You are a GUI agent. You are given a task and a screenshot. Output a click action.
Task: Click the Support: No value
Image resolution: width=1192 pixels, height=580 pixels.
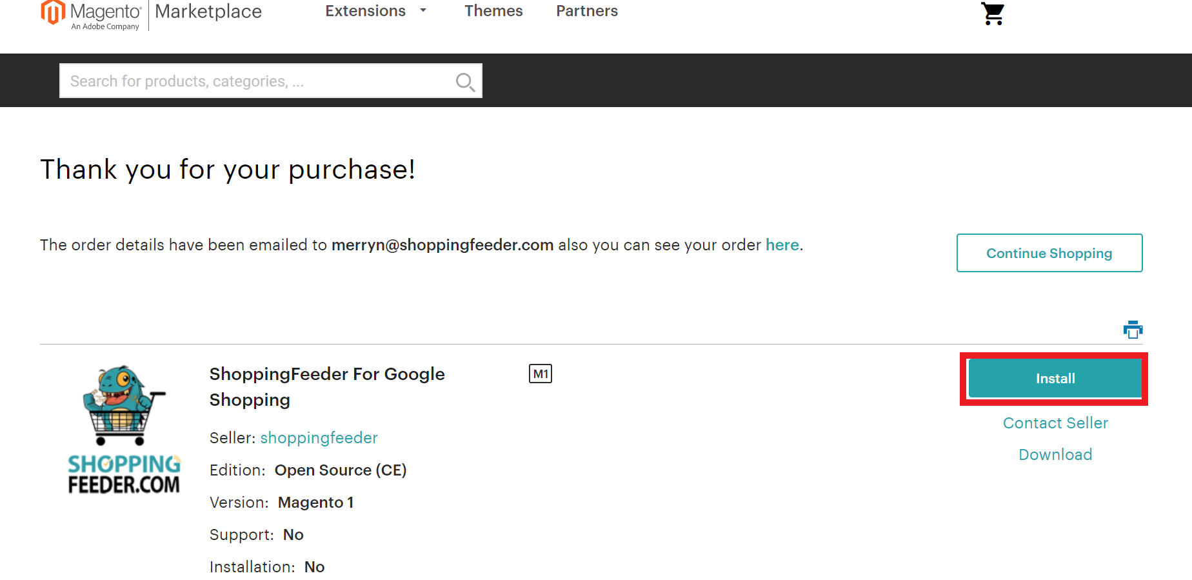click(293, 535)
